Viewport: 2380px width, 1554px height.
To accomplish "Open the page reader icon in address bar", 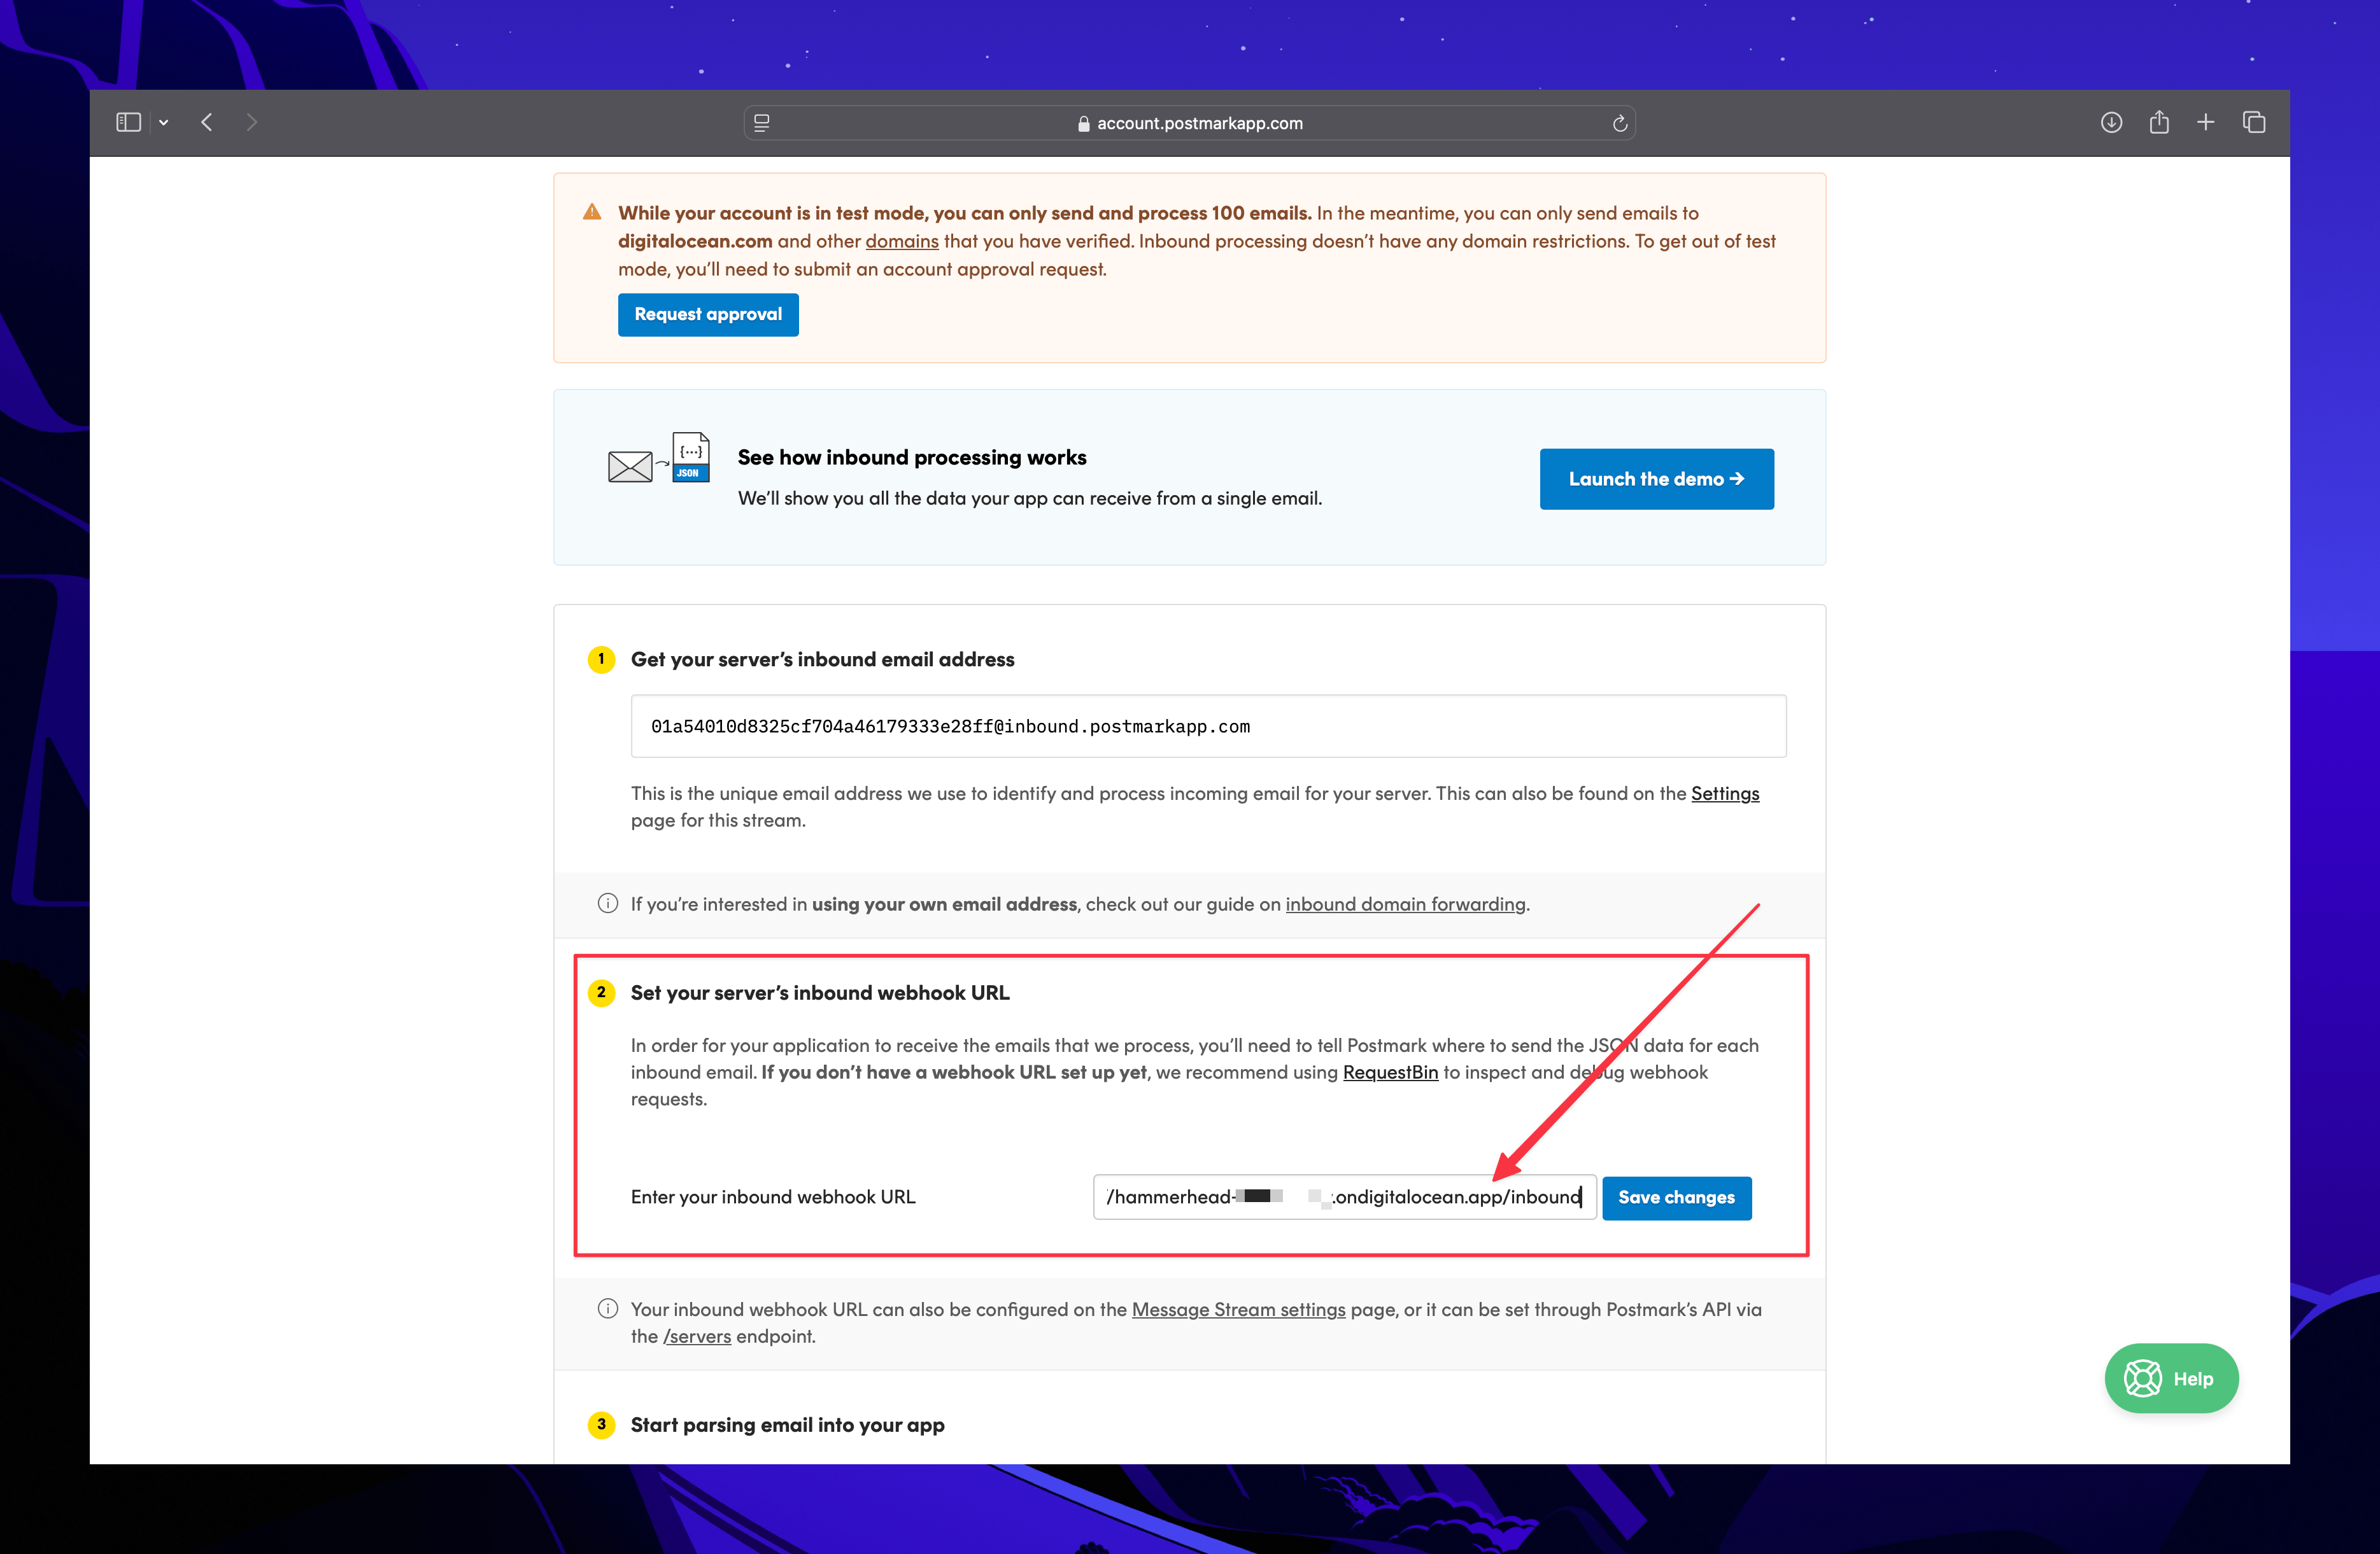I will 762,123.
